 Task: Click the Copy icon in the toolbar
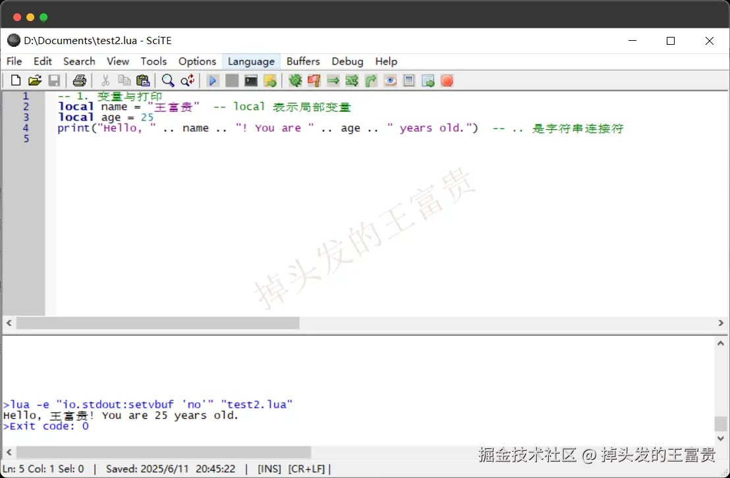124,80
